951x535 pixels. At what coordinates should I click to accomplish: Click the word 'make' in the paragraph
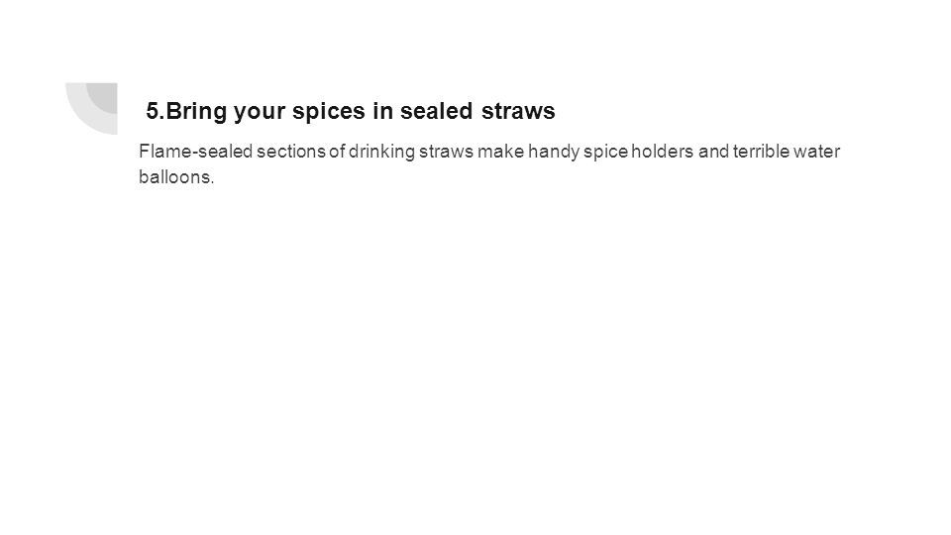(500, 151)
